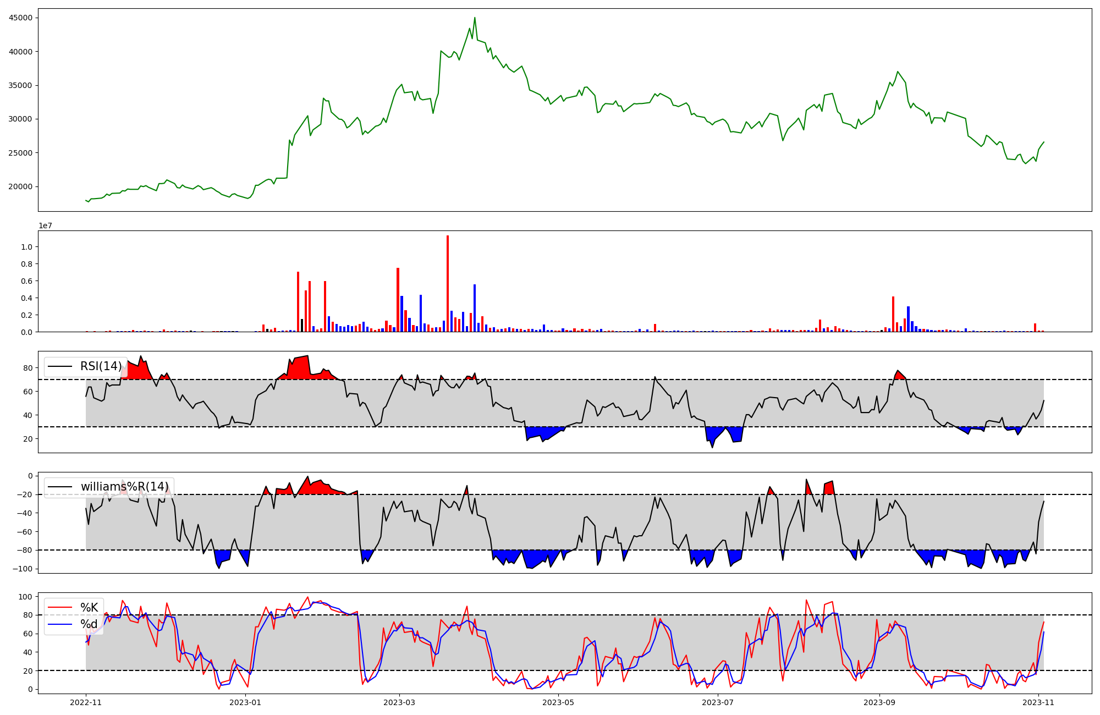Click the %d legend entry
This screenshot has width=1100, height=715.
pyautogui.click(x=89, y=624)
